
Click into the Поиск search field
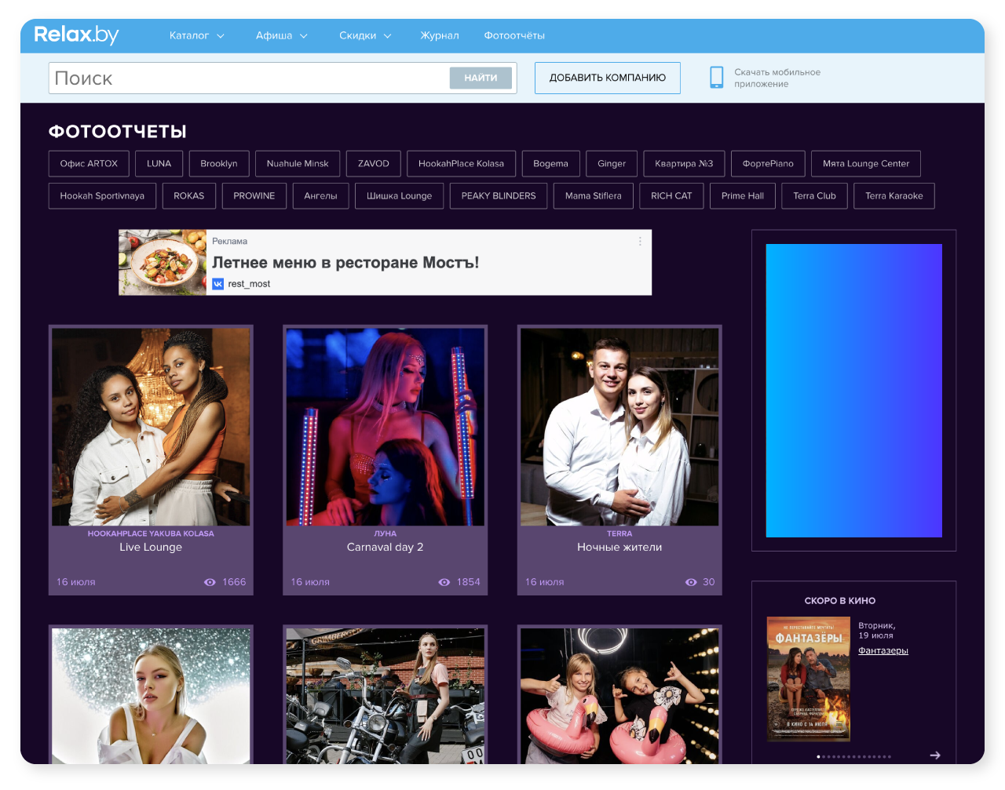[x=250, y=78]
